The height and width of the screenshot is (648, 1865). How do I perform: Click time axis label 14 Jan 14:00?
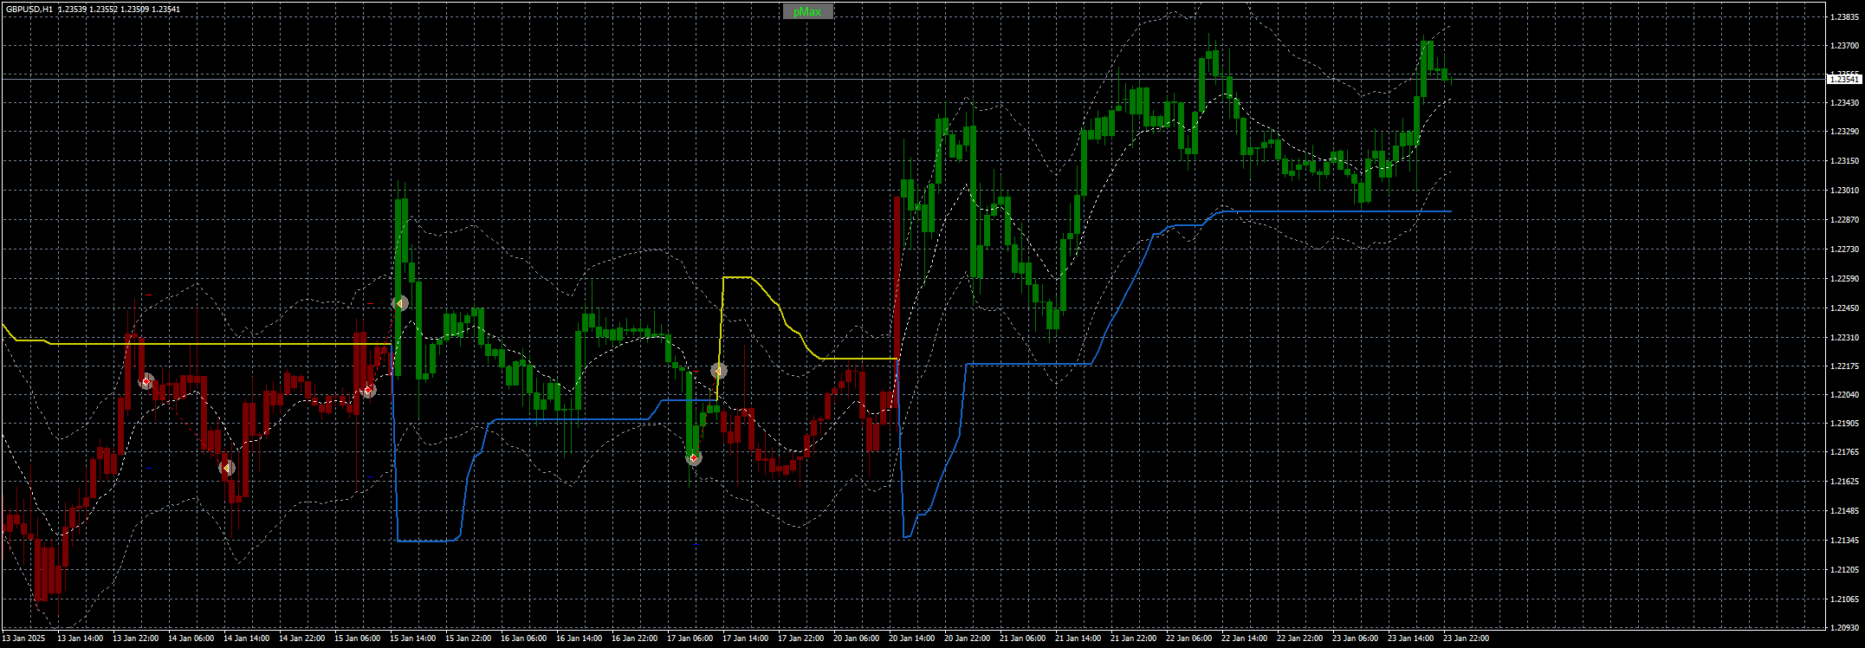pyautogui.click(x=246, y=638)
